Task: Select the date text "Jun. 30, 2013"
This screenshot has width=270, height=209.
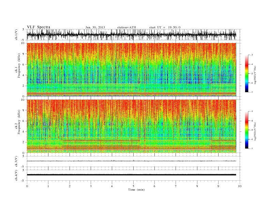Action: pos(95,27)
